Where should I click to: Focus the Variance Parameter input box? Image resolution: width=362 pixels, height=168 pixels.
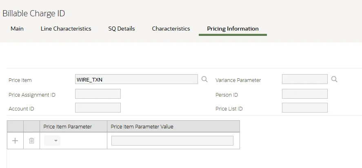tap(304, 80)
